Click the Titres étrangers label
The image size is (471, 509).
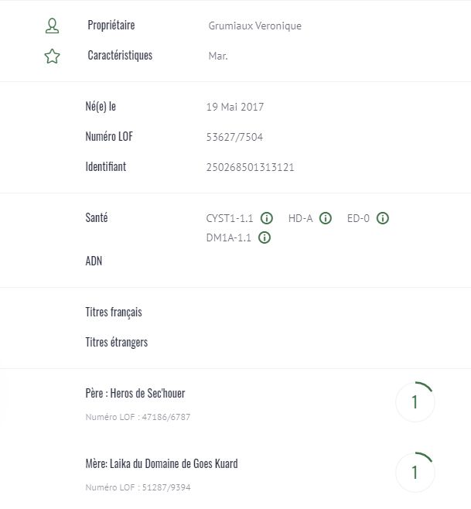point(116,342)
